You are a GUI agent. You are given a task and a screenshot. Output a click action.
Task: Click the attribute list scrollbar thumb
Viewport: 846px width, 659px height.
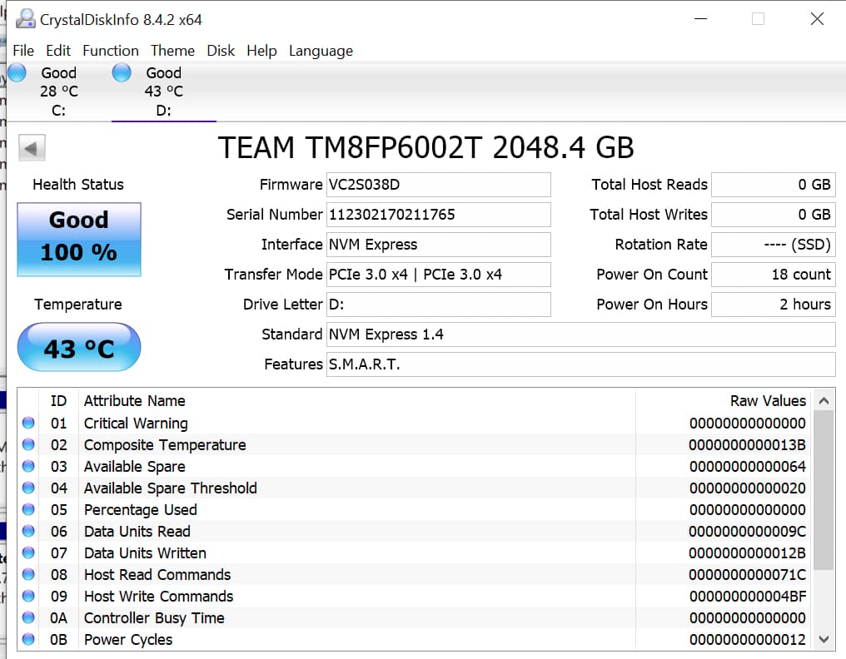(824, 490)
